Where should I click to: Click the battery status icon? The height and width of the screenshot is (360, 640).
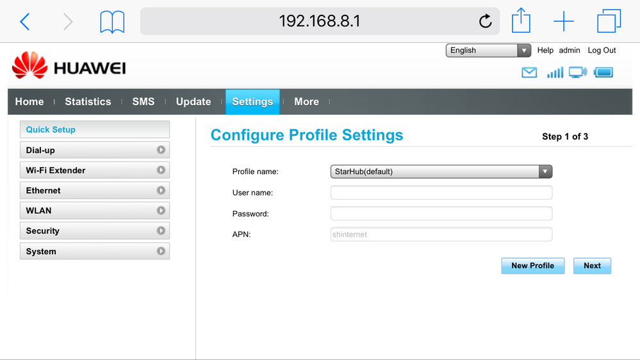pos(603,73)
